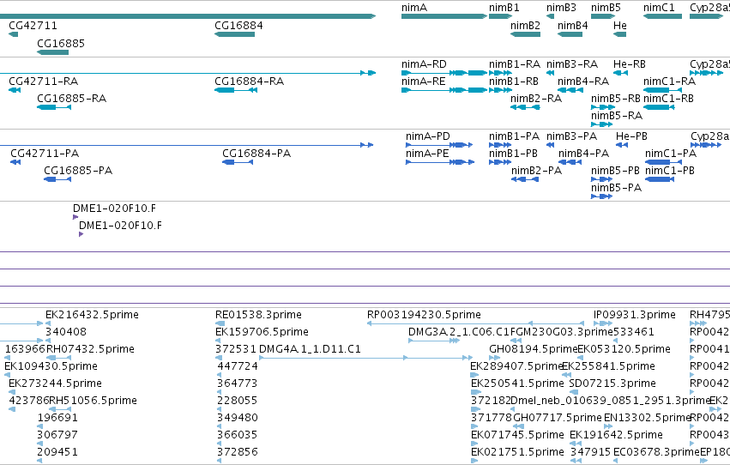Select the nimB1-RB transcript label
The width and height of the screenshot is (730, 465).
pyautogui.click(x=514, y=82)
